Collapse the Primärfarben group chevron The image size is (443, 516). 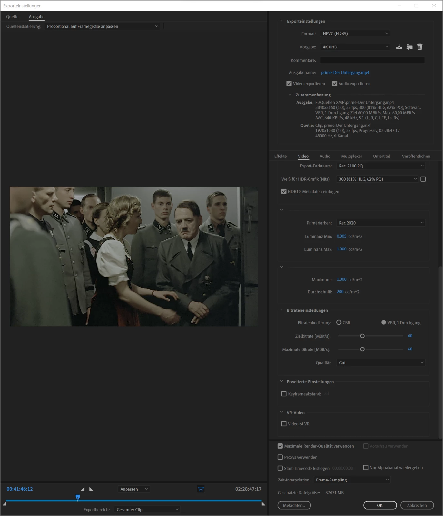click(x=281, y=210)
